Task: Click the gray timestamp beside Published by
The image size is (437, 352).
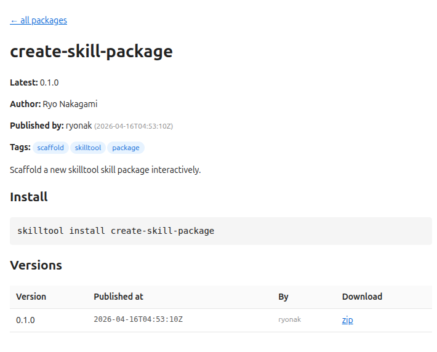Action: coord(134,126)
